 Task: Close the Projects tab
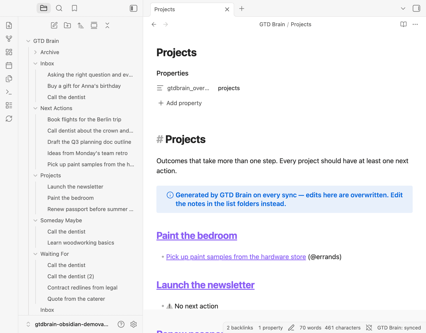point(227,9)
